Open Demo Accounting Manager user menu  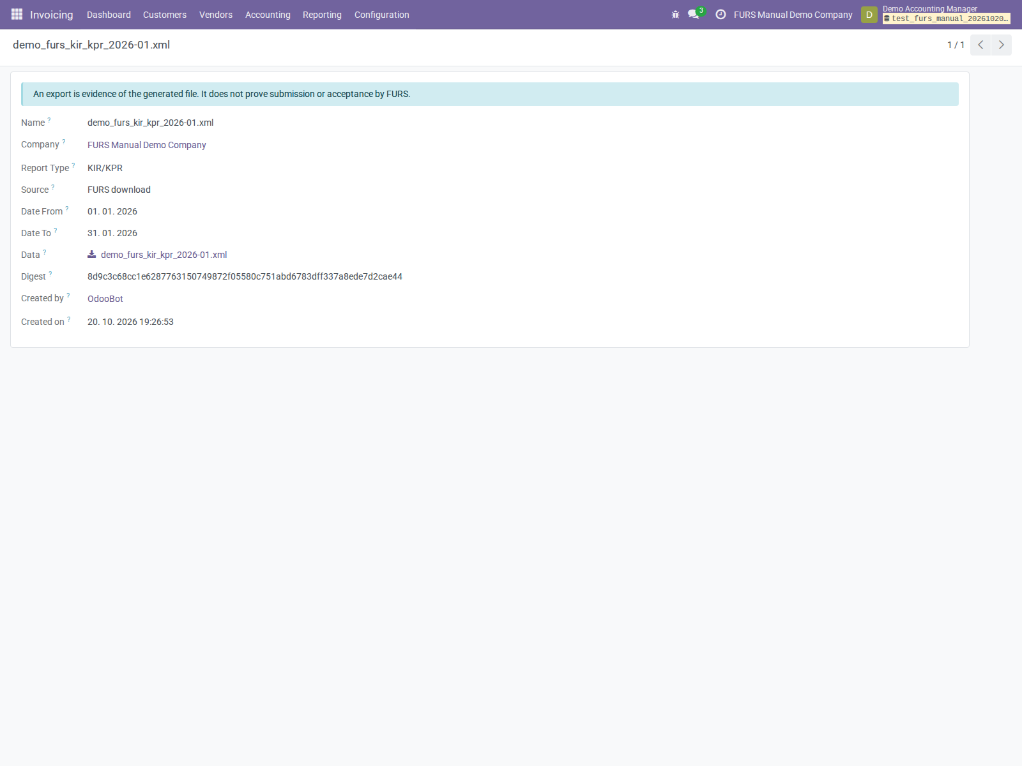point(930,8)
